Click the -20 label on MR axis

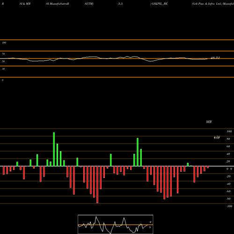point(228,176)
